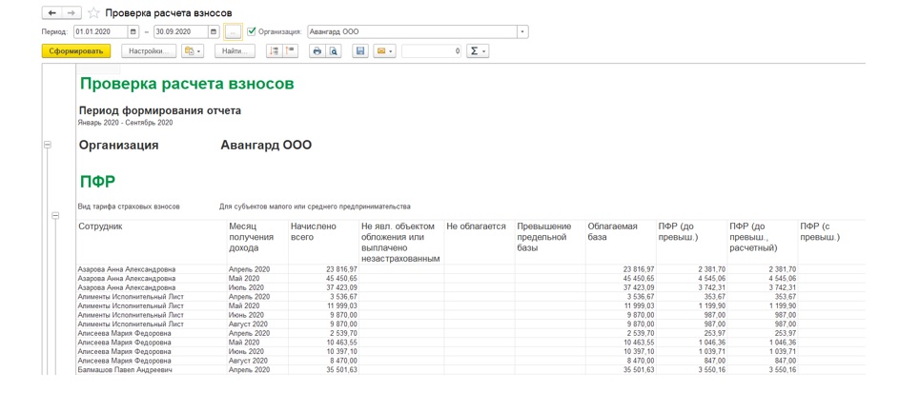Open calendar for period start date

133,32
